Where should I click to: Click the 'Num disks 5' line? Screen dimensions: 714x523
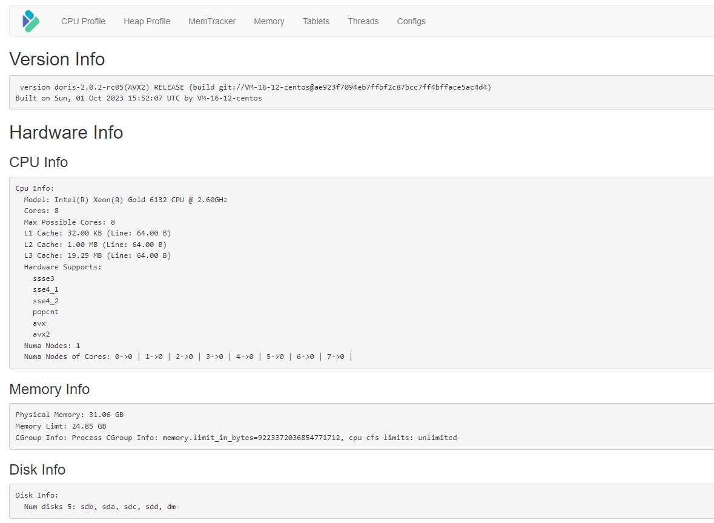(102, 507)
